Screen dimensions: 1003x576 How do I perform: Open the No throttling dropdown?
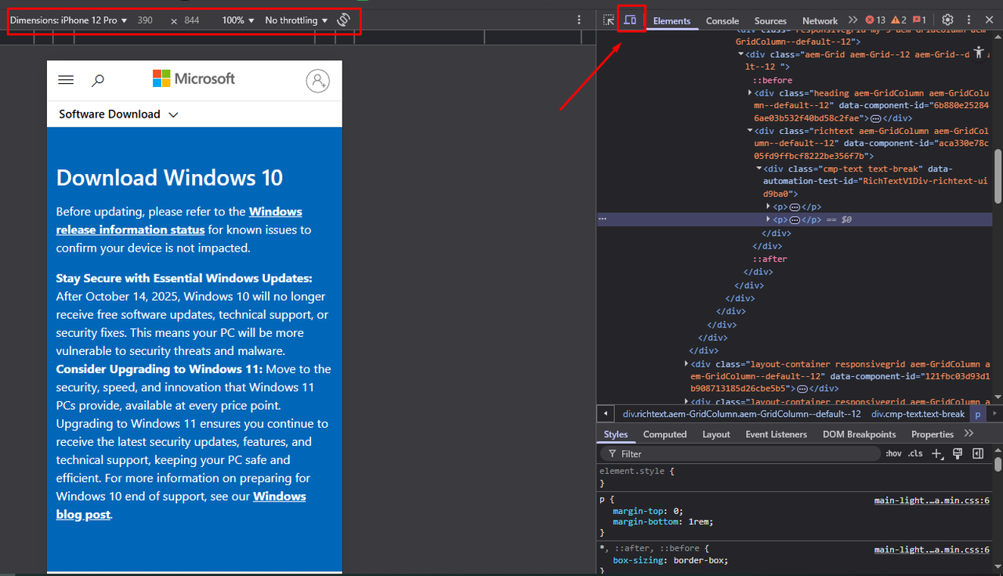(296, 20)
